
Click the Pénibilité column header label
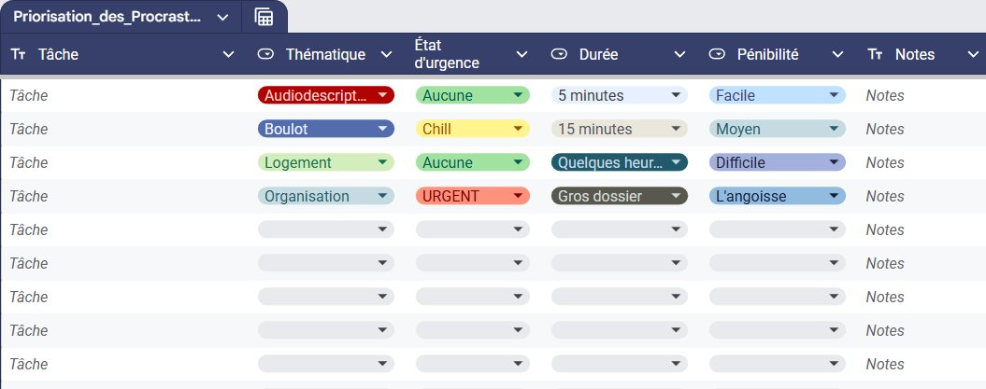[766, 55]
